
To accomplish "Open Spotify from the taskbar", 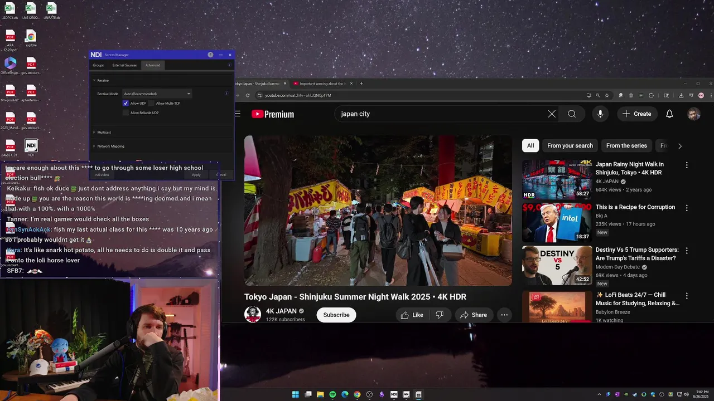I will pos(332,394).
